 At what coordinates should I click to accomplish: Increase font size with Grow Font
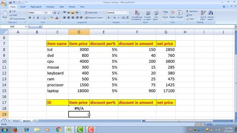pos(55,13)
